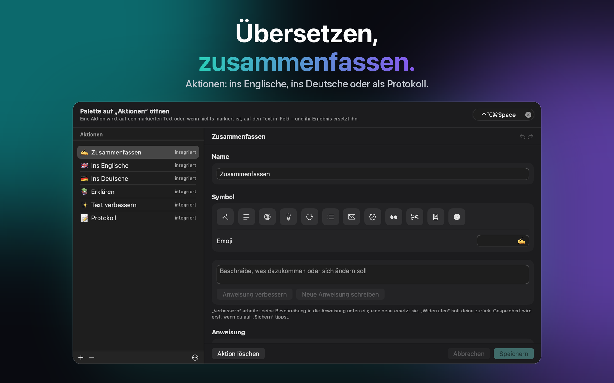Click the Emoji input field
This screenshot has width=614, height=383.
503,241
